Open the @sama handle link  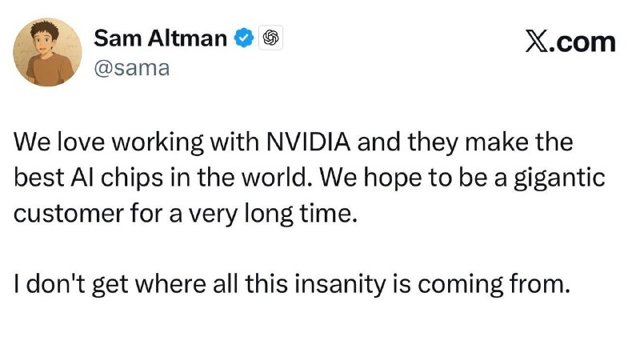click(132, 68)
